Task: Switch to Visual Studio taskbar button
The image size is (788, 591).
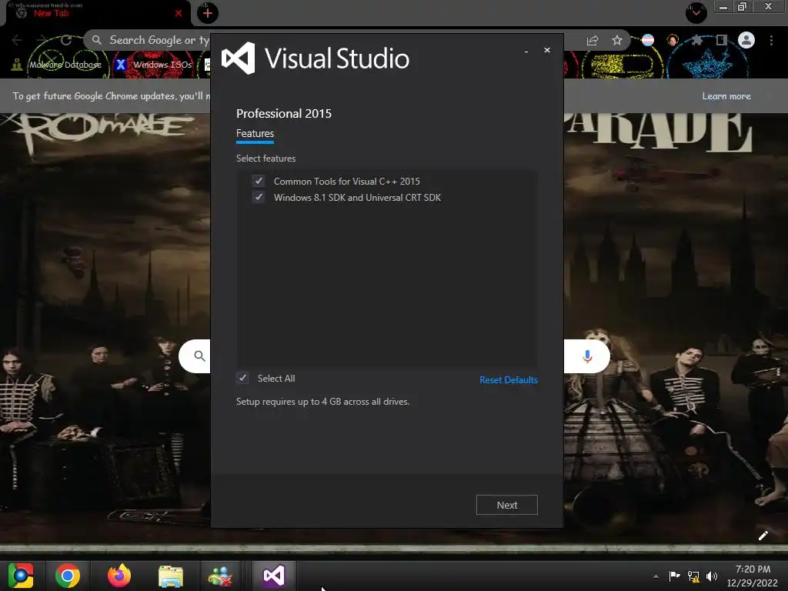Action: [274, 576]
